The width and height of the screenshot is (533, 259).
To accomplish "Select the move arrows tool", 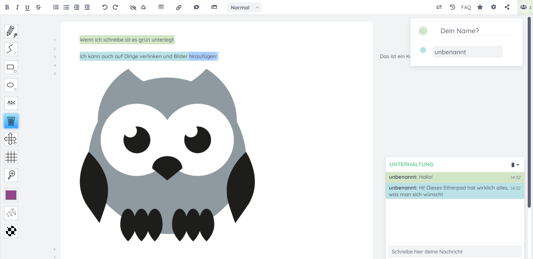I will coord(11,139).
